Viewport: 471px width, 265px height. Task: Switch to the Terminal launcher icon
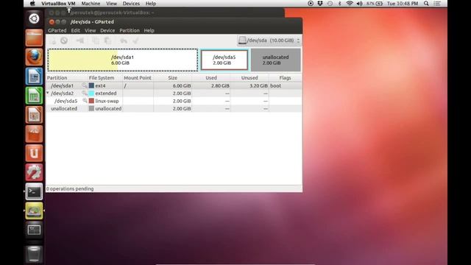tap(34, 191)
